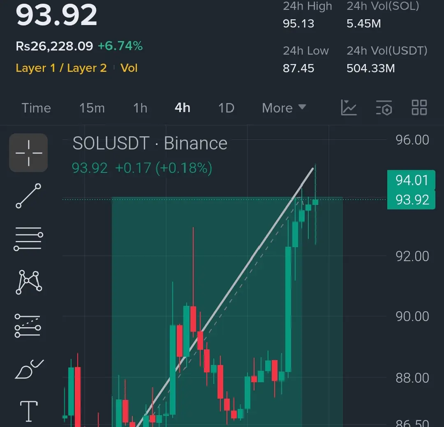Switch to the 1h interval
The width and height of the screenshot is (444, 427).
[140, 108]
